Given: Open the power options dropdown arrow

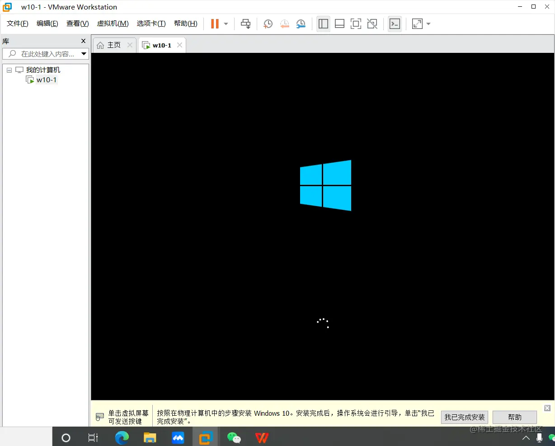Looking at the screenshot, I should click(x=226, y=24).
